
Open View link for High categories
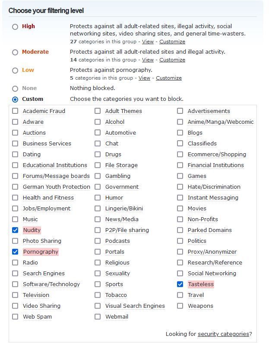click(x=148, y=42)
